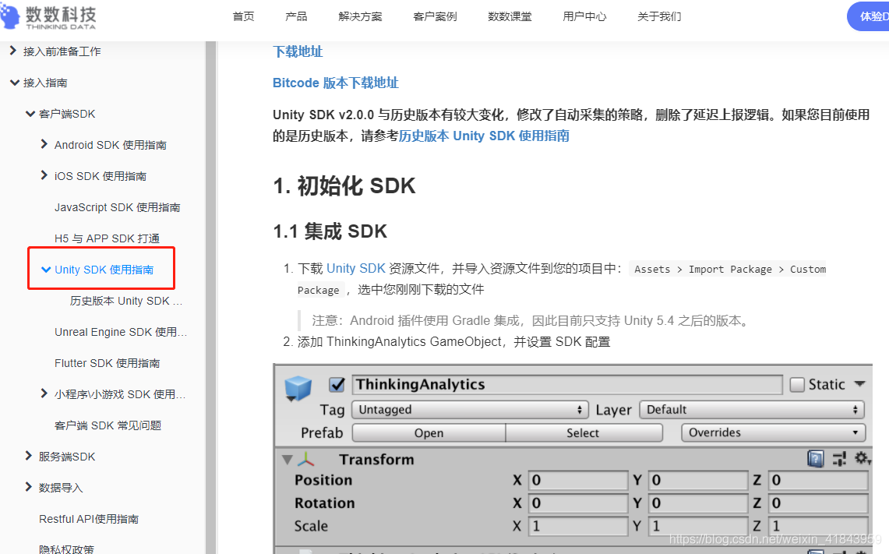Image resolution: width=889 pixels, height=554 pixels.
Task: Click the Scale X value field
Action: (578, 526)
